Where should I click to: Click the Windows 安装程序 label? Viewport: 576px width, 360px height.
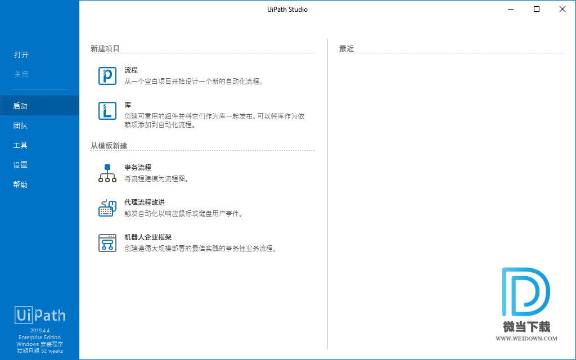40,344
